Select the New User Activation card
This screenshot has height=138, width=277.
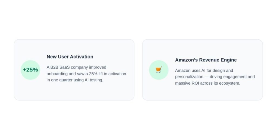[x=74, y=70]
